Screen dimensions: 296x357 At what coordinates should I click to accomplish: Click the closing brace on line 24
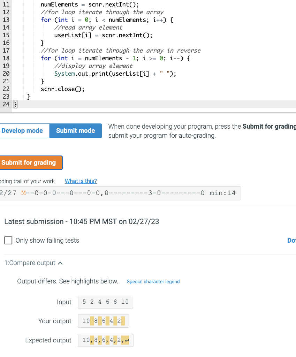(x=14, y=104)
